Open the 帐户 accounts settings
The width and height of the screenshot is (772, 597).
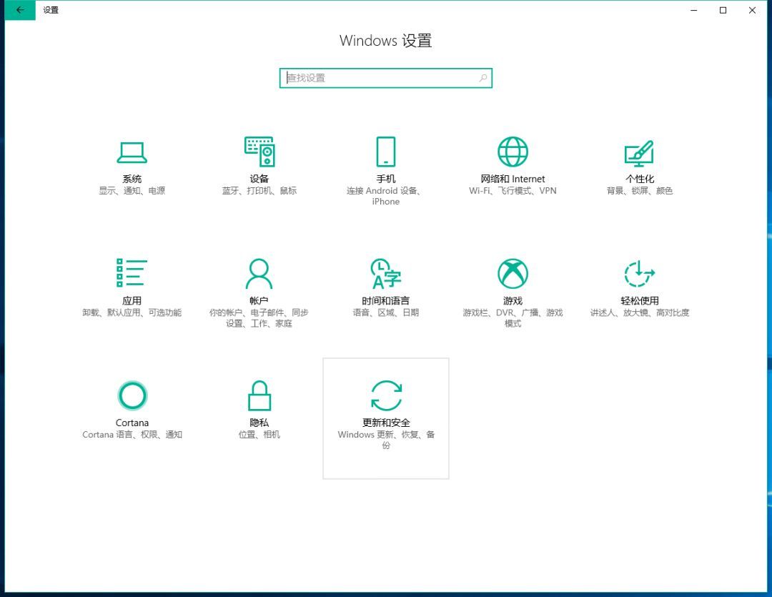[259, 282]
